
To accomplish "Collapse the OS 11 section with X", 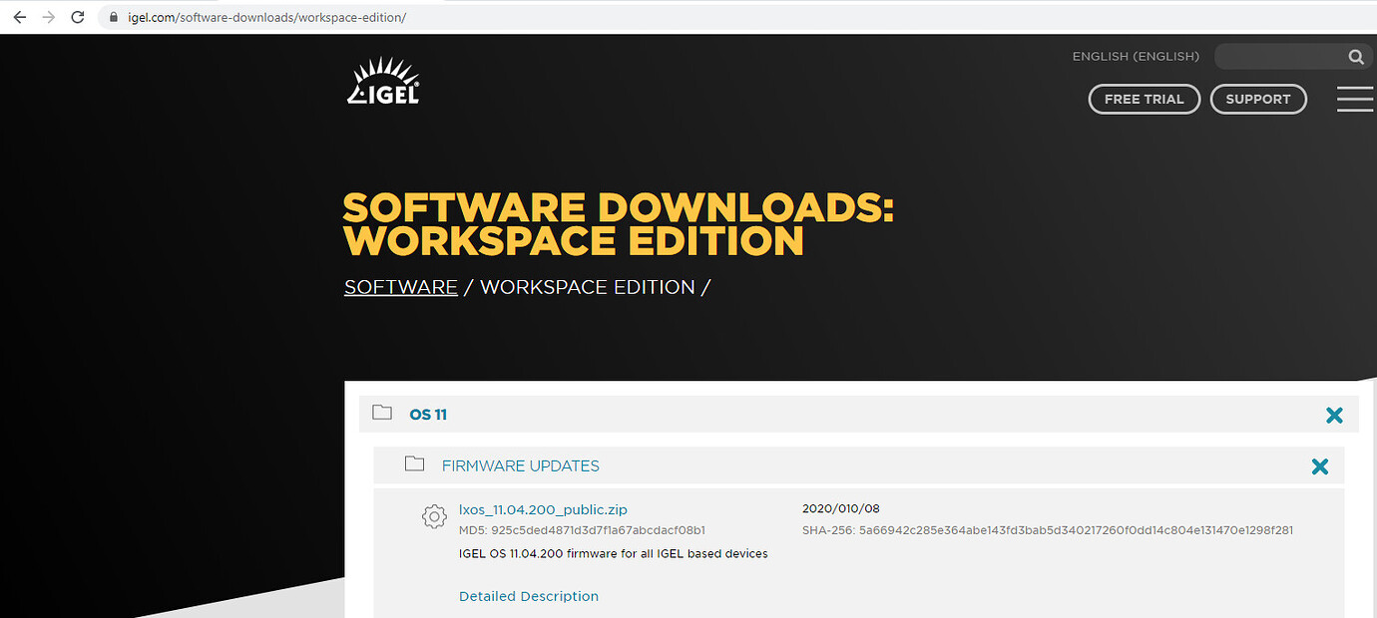I will [x=1334, y=416].
